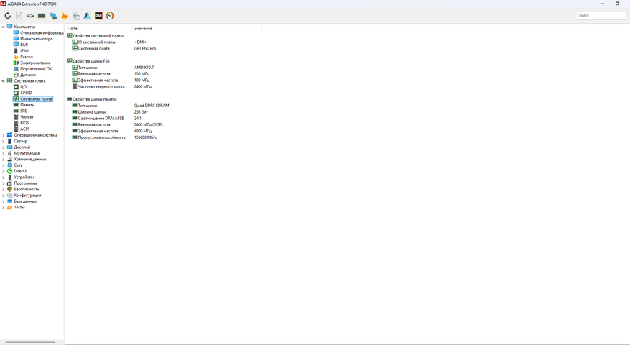The image size is (630, 345).
Task: Select Безопасность in the tree
Action: 27,189
